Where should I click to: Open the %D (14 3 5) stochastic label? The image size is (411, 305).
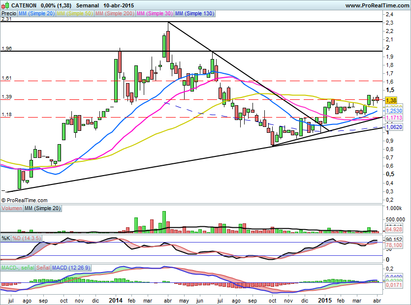pyautogui.click(x=26, y=239)
